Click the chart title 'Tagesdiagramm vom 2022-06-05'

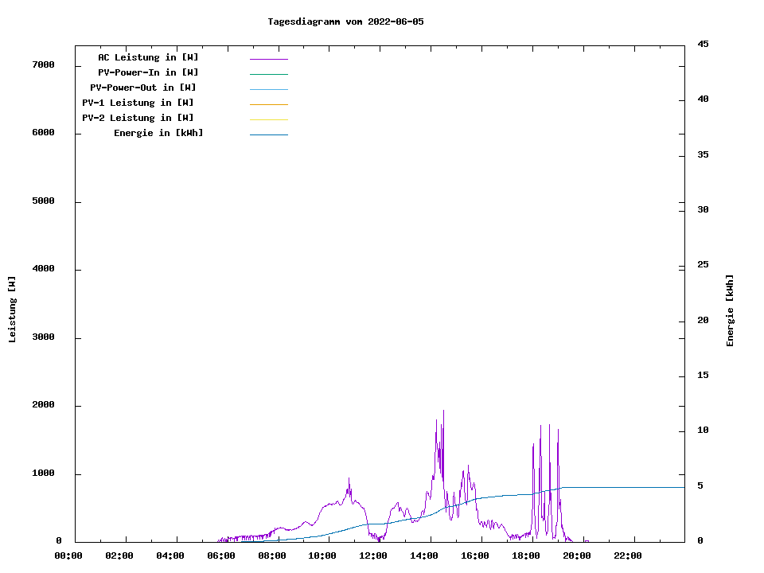(x=345, y=21)
